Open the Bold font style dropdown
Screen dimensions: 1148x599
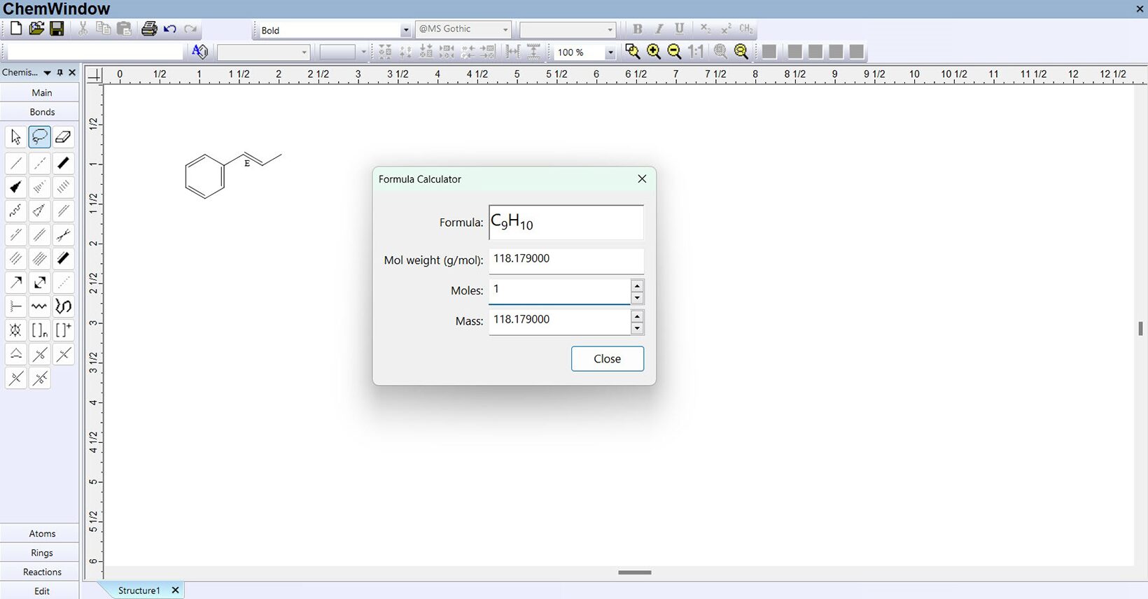click(x=405, y=30)
